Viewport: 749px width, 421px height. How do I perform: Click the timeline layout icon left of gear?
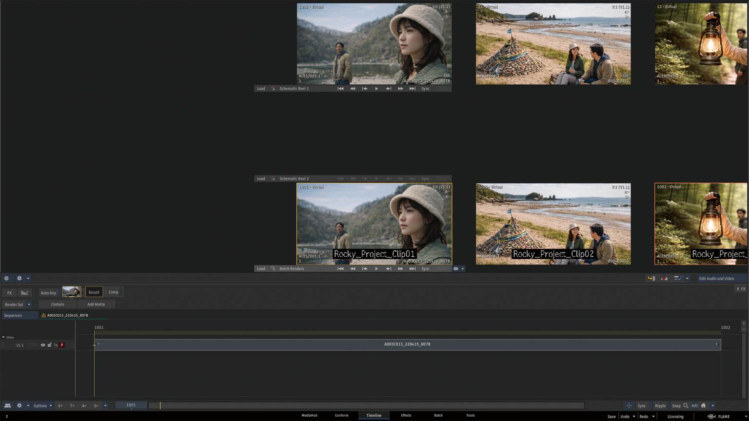[x=8, y=405]
